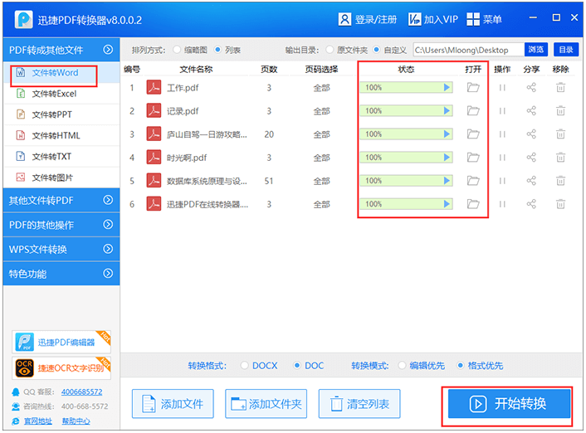This screenshot has height=433, width=586.
Task: Pause conversion of 记录.pdf
Action: click(x=502, y=111)
